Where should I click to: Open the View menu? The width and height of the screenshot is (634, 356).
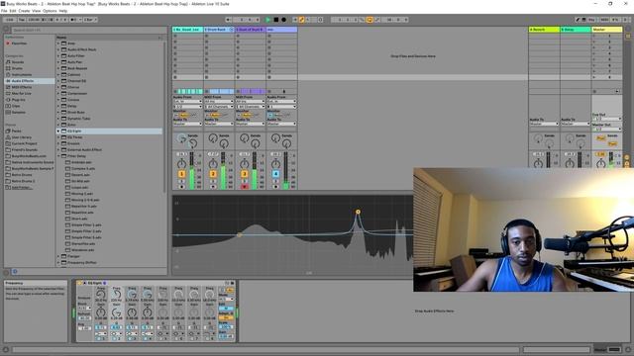point(37,11)
